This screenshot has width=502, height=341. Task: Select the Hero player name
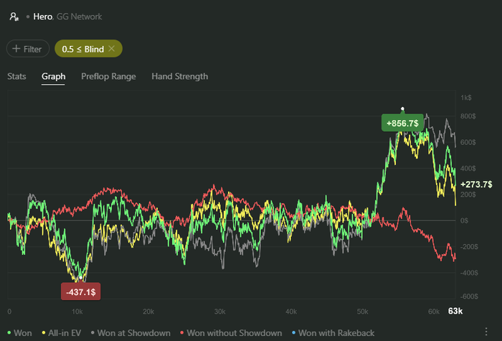point(42,17)
